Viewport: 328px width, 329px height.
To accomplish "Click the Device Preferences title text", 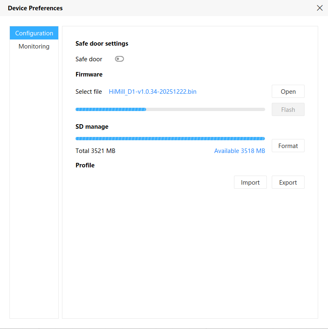I will (35, 8).
